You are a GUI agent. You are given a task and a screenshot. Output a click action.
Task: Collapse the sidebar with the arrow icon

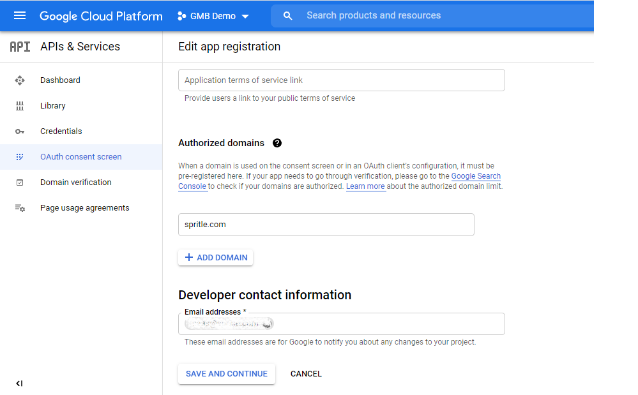19,384
